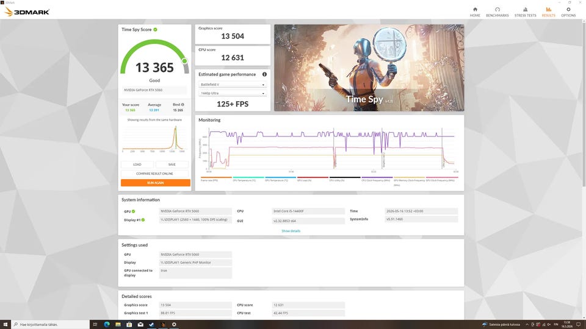Open the weather widget in the taskbar
Viewport: 586px width, 329px height.
(502, 325)
